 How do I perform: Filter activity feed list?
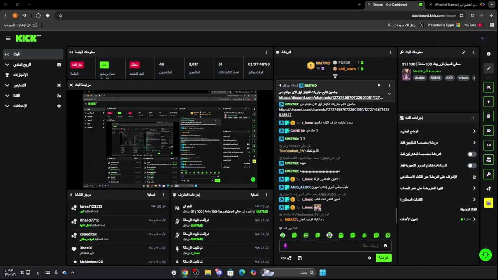151,195
